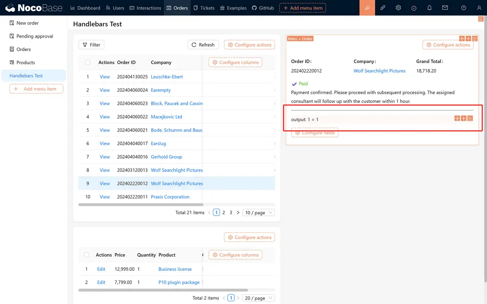The height and width of the screenshot is (304, 487).
Task: Open the settings gear in top bar
Action: pos(398,8)
